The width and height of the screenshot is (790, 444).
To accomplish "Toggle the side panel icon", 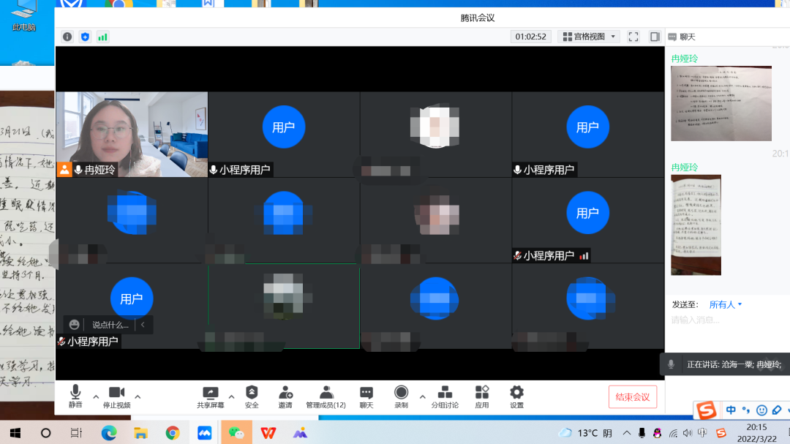I will tap(655, 37).
